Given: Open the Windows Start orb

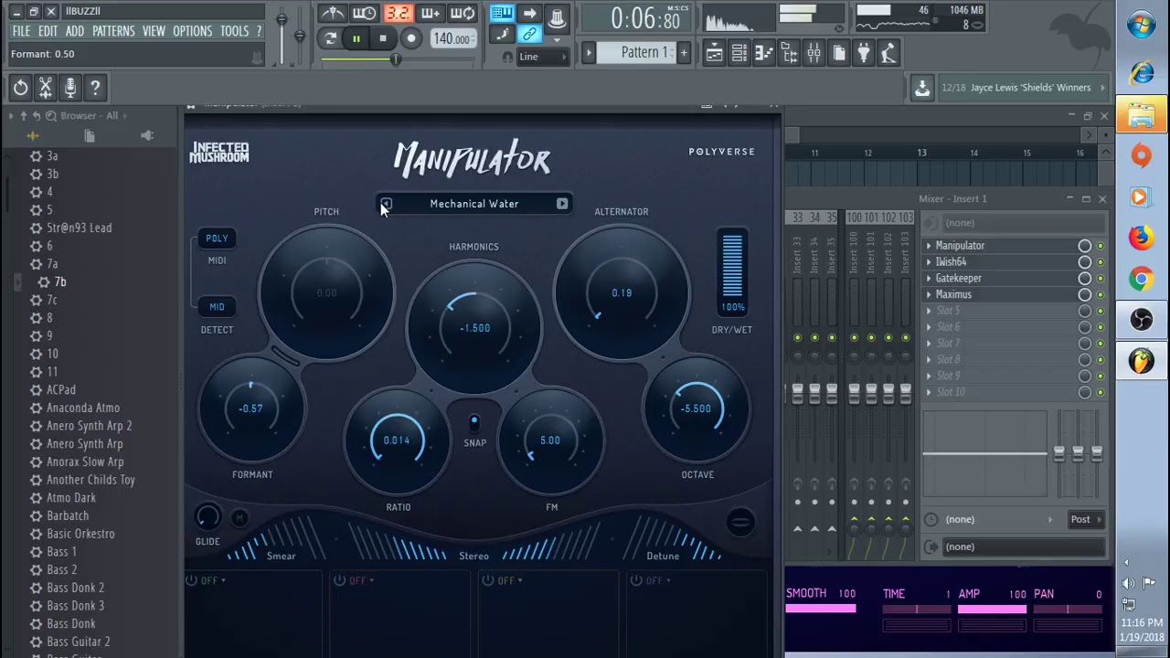Looking at the screenshot, I should tap(1142, 25).
